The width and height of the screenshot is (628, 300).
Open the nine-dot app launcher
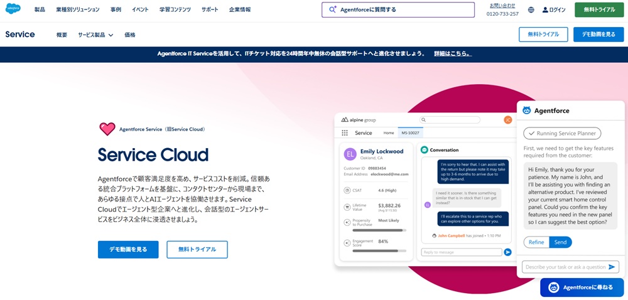[344, 133]
